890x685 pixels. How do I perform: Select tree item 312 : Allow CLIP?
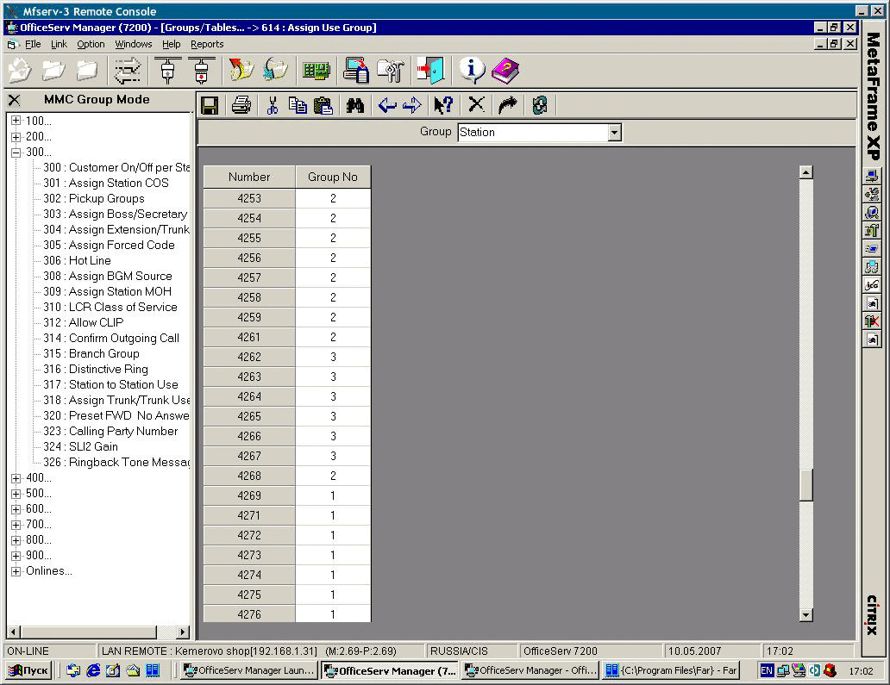pos(83,322)
